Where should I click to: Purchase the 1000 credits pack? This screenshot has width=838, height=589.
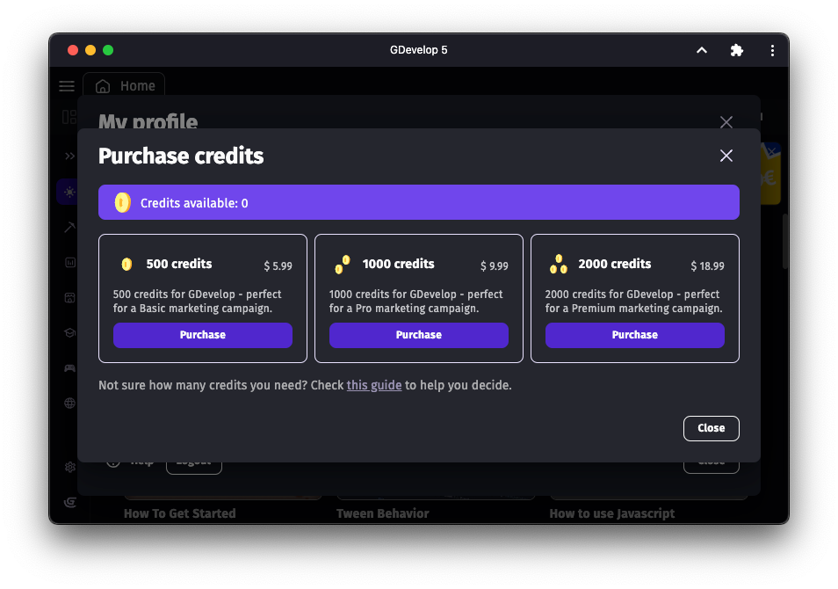tap(419, 335)
